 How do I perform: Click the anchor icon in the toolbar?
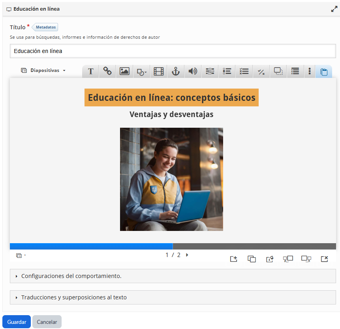pyautogui.click(x=176, y=72)
